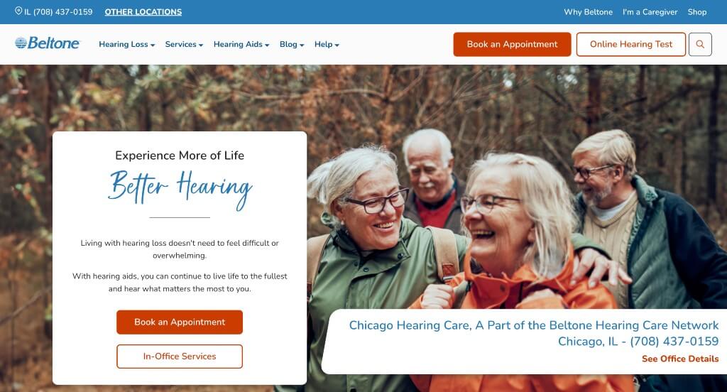Viewport: 727px width, 392px height.
Task: Open the Shop link
Action: 697,12
